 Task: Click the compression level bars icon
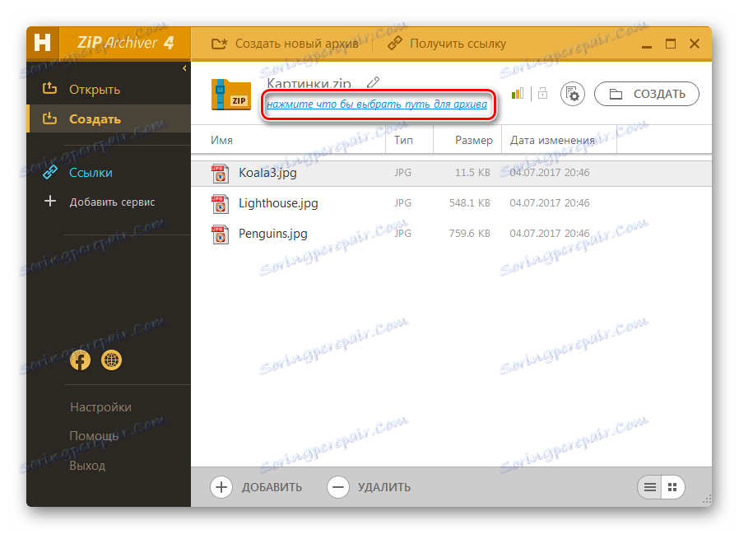click(517, 93)
